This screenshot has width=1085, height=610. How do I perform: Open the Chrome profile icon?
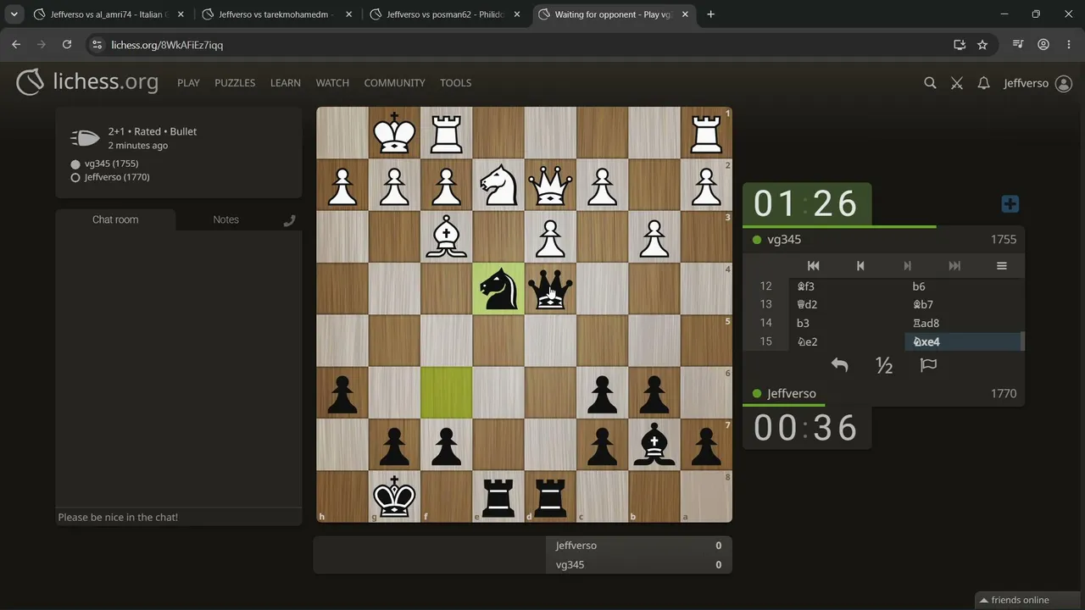click(x=1043, y=45)
